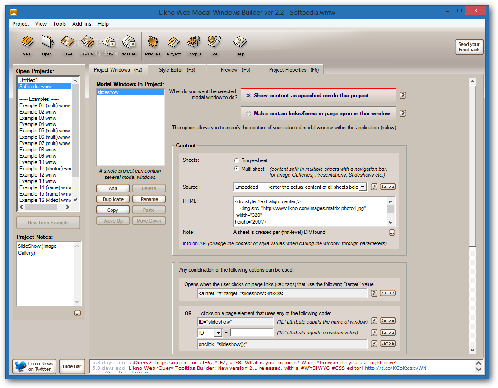Click the app icon in title bar
Image resolution: width=498 pixels, height=388 pixels.
14,12
